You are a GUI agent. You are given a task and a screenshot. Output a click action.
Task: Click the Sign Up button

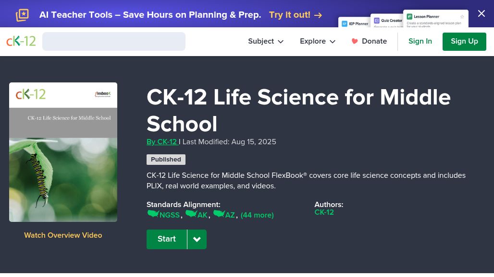[464, 41]
